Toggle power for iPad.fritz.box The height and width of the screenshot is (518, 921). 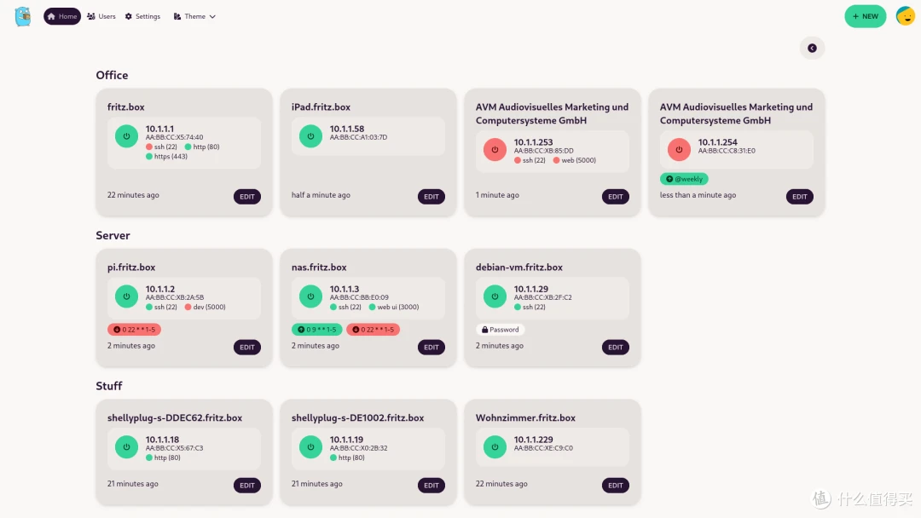click(x=310, y=135)
